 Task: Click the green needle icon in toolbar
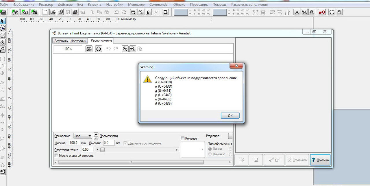click(x=15, y=12)
